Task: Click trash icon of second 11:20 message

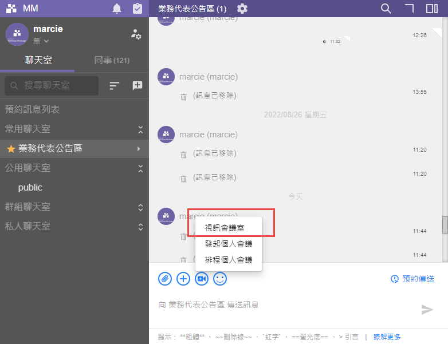Action: coord(183,179)
